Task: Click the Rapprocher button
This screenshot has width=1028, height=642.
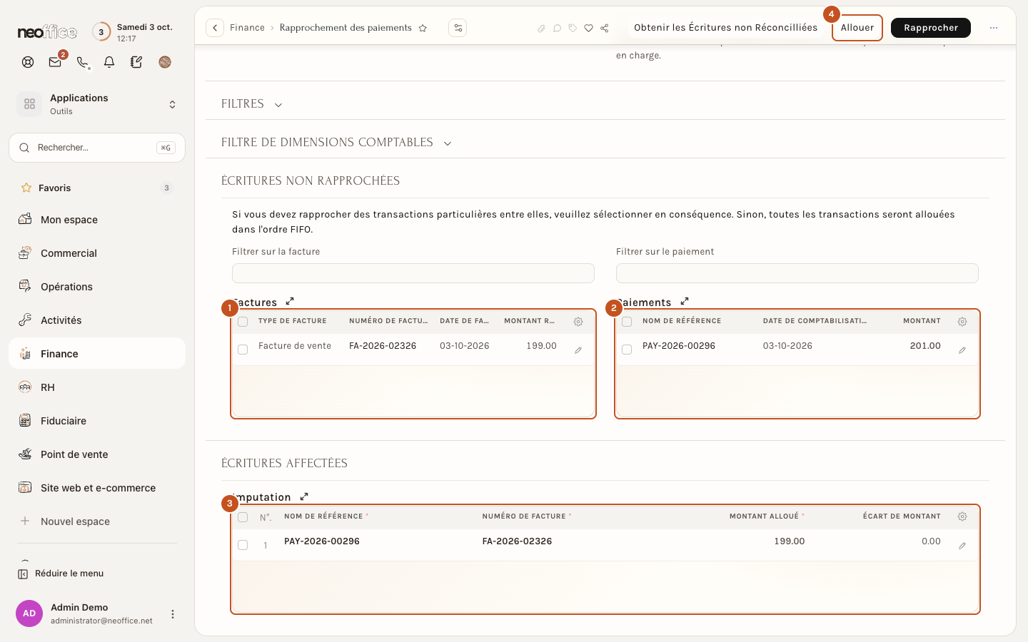Action: click(931, 28)
